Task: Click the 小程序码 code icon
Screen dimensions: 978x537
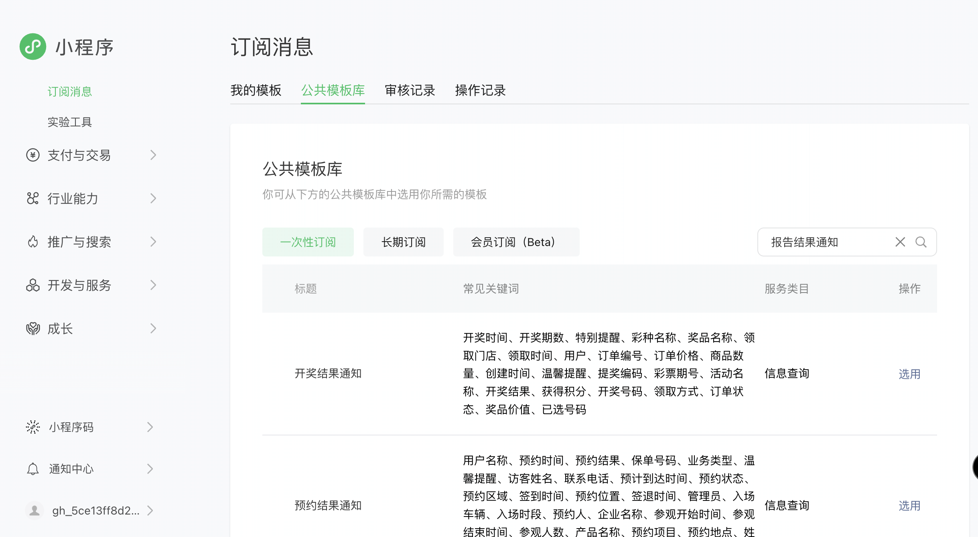Action: [x=33, y=427]
